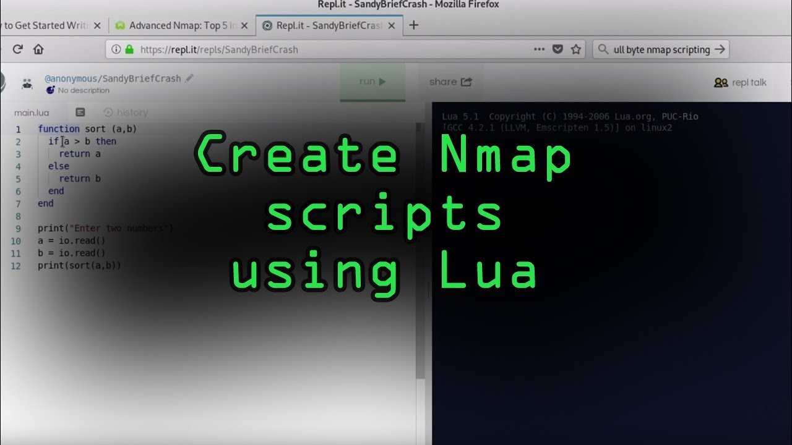Select the Repl.it SandyBriefCrash tab
The image size is (792, 445).
tap(329, 25)
